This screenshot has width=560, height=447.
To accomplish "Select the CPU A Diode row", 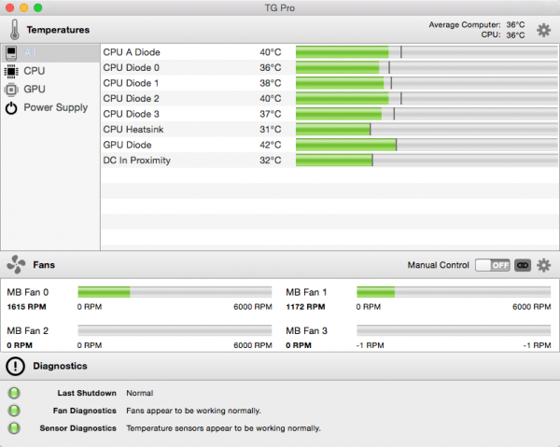I will [329, 52].
